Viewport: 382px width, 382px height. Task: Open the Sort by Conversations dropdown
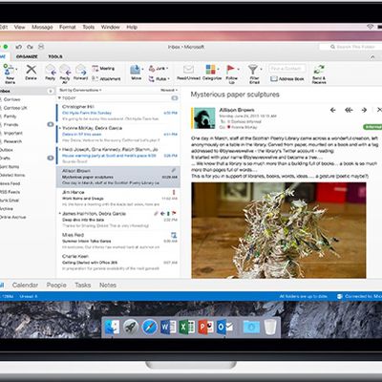click(80, 90)
